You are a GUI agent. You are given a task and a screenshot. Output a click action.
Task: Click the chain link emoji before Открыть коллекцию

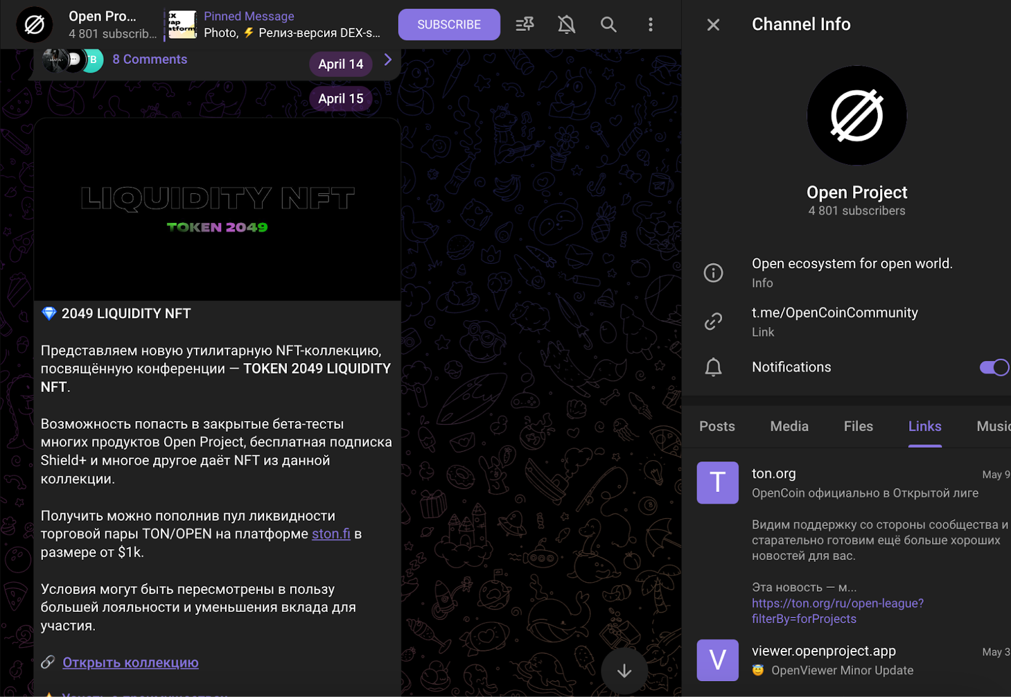(x=48, y=662)
